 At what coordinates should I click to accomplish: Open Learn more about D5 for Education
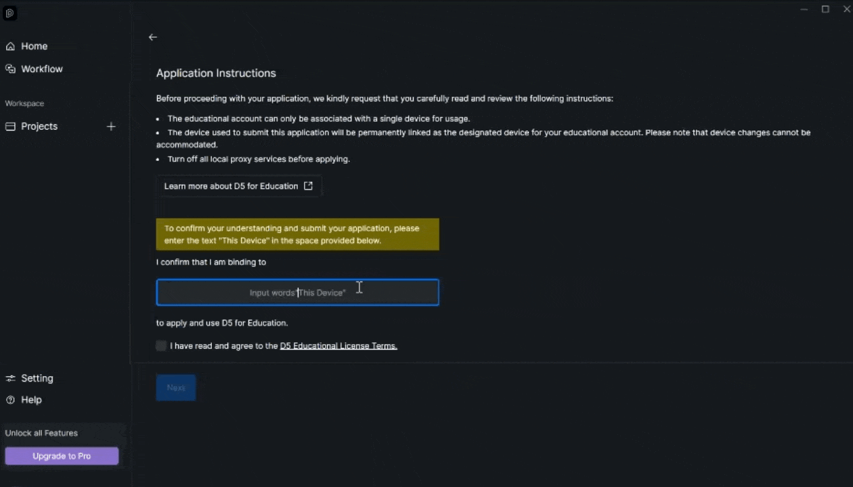point(238,186)
